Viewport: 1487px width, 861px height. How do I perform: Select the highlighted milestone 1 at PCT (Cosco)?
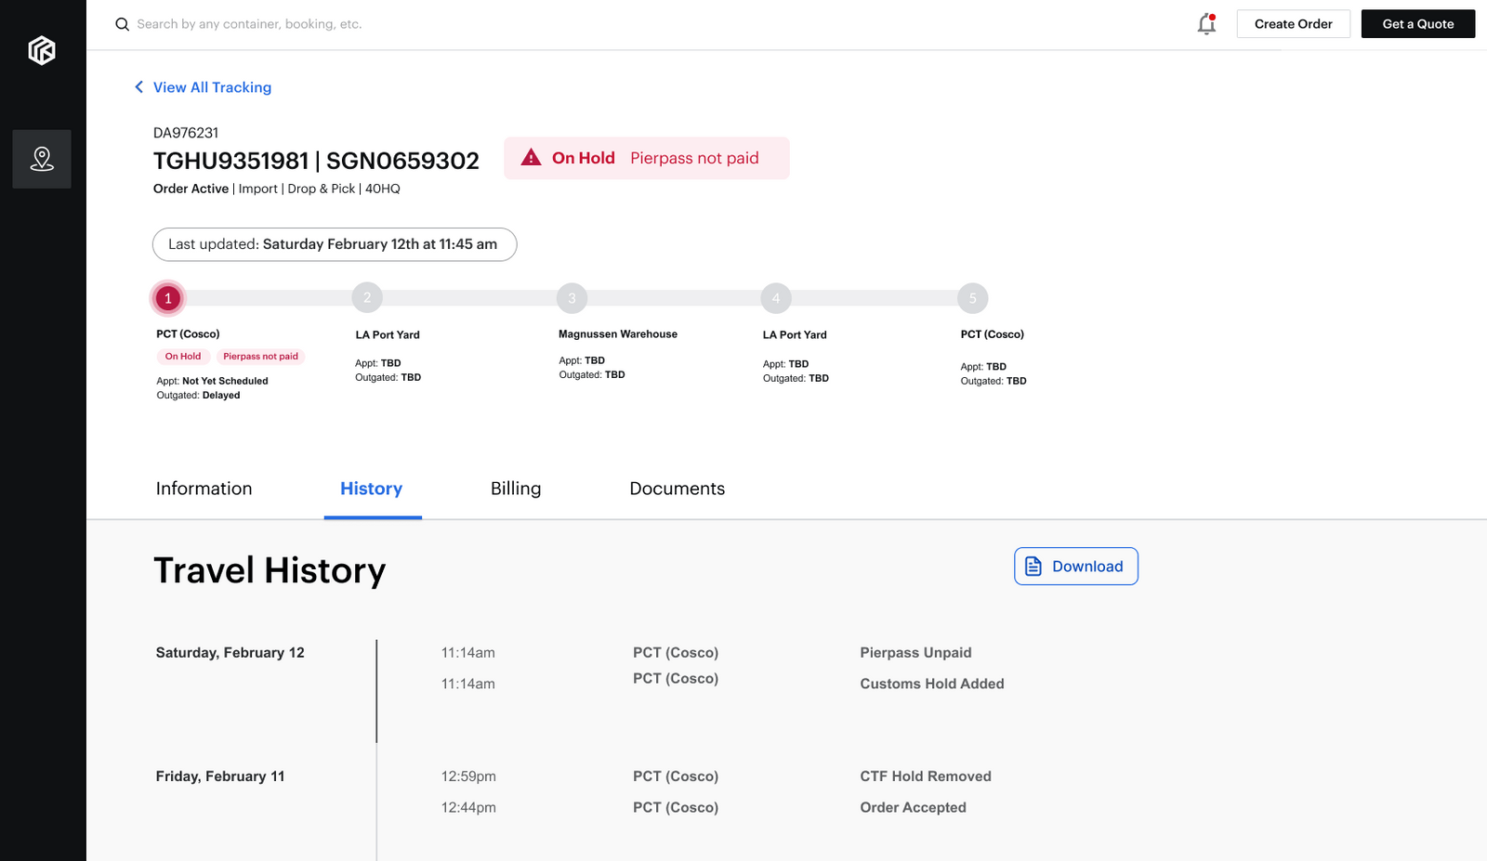click(167, 298)
